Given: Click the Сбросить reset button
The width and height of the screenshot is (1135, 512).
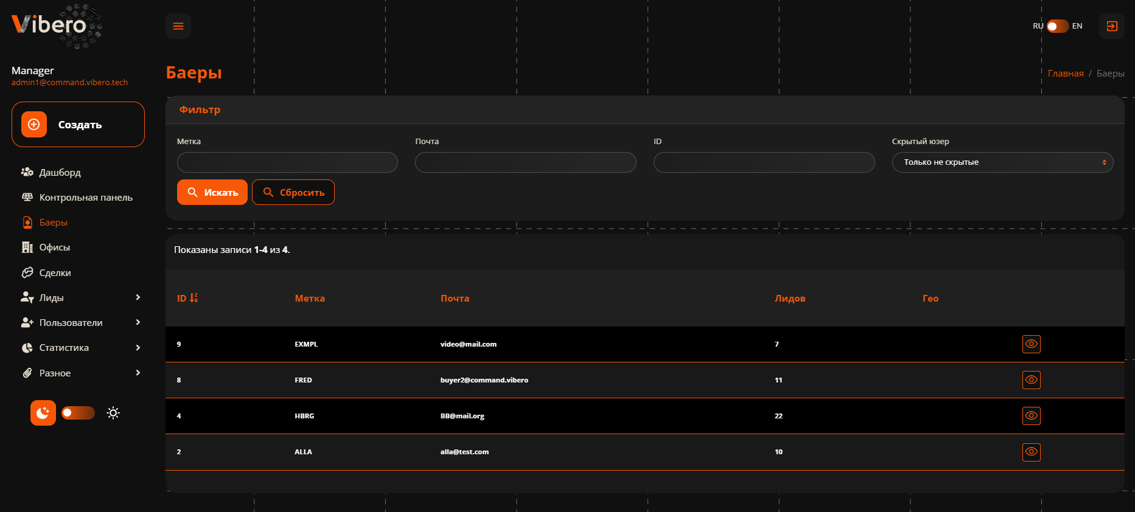Looking at the screenshot, I should (x=293, y=192).
